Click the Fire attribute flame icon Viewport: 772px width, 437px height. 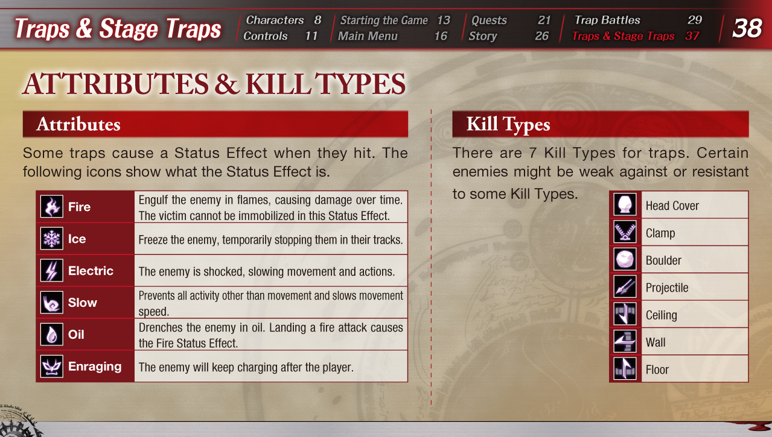[51, 207]
